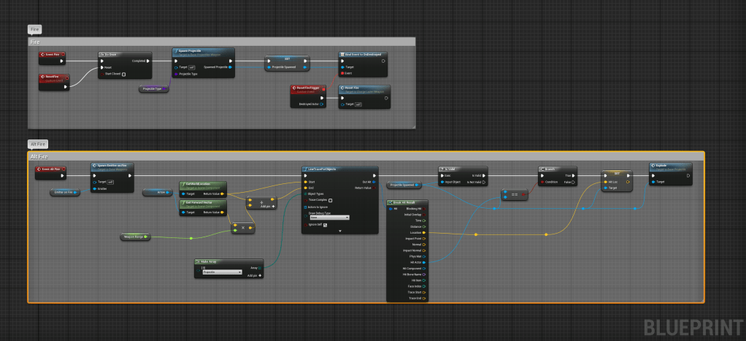Image resolution: width=746 pixels, height=341 pixels.
Task: Click the Location output pin on Break Hit Result
Action: tap(425, 233)
